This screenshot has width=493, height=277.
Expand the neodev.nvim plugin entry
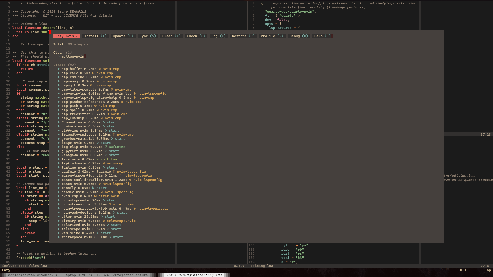(73, 192)
